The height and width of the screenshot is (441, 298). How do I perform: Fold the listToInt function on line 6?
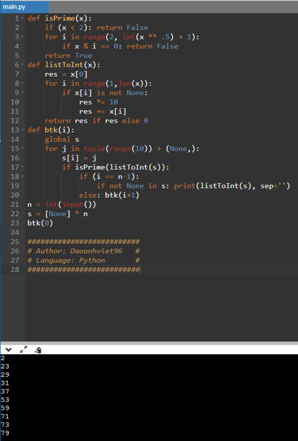click(22, 65)
